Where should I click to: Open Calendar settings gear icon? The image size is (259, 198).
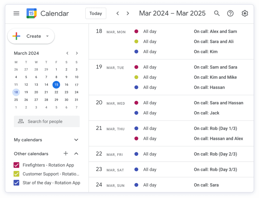pos(245,13)
